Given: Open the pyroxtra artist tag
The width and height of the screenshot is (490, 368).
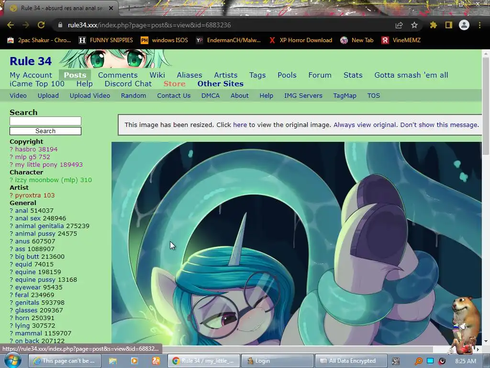Looking at the screenshot, I should click(28, 195).
